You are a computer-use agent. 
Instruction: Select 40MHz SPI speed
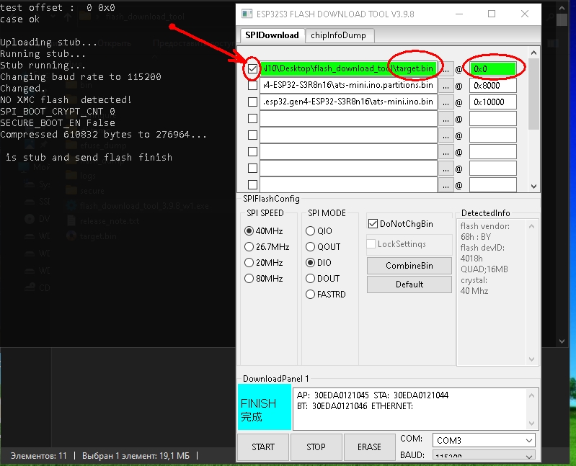pos(264,230)
